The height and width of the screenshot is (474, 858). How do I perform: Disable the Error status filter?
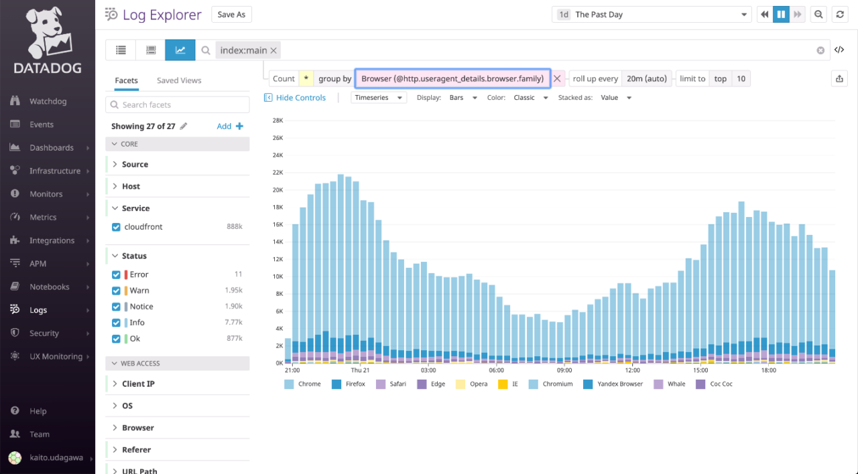tap(115, 274)
